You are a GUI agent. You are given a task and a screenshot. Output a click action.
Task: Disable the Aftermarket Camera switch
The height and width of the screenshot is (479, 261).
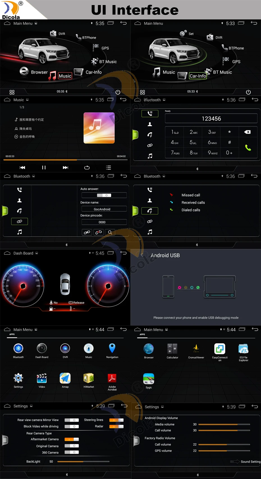[x=72, y=439]
